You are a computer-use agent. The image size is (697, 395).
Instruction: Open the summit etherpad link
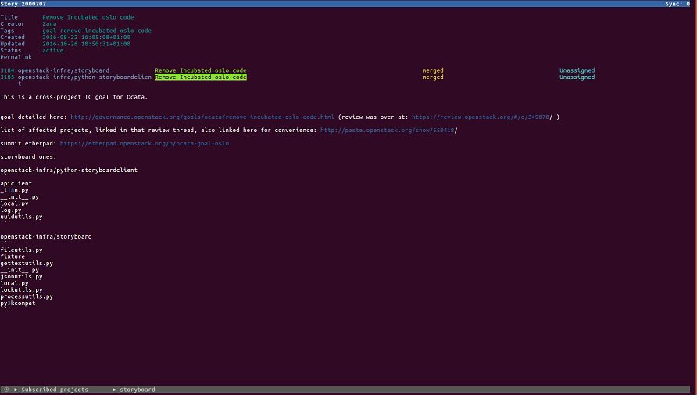tap(145, 143)
